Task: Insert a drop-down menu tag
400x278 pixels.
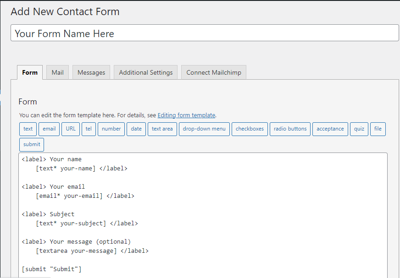Action: [204, 129]
